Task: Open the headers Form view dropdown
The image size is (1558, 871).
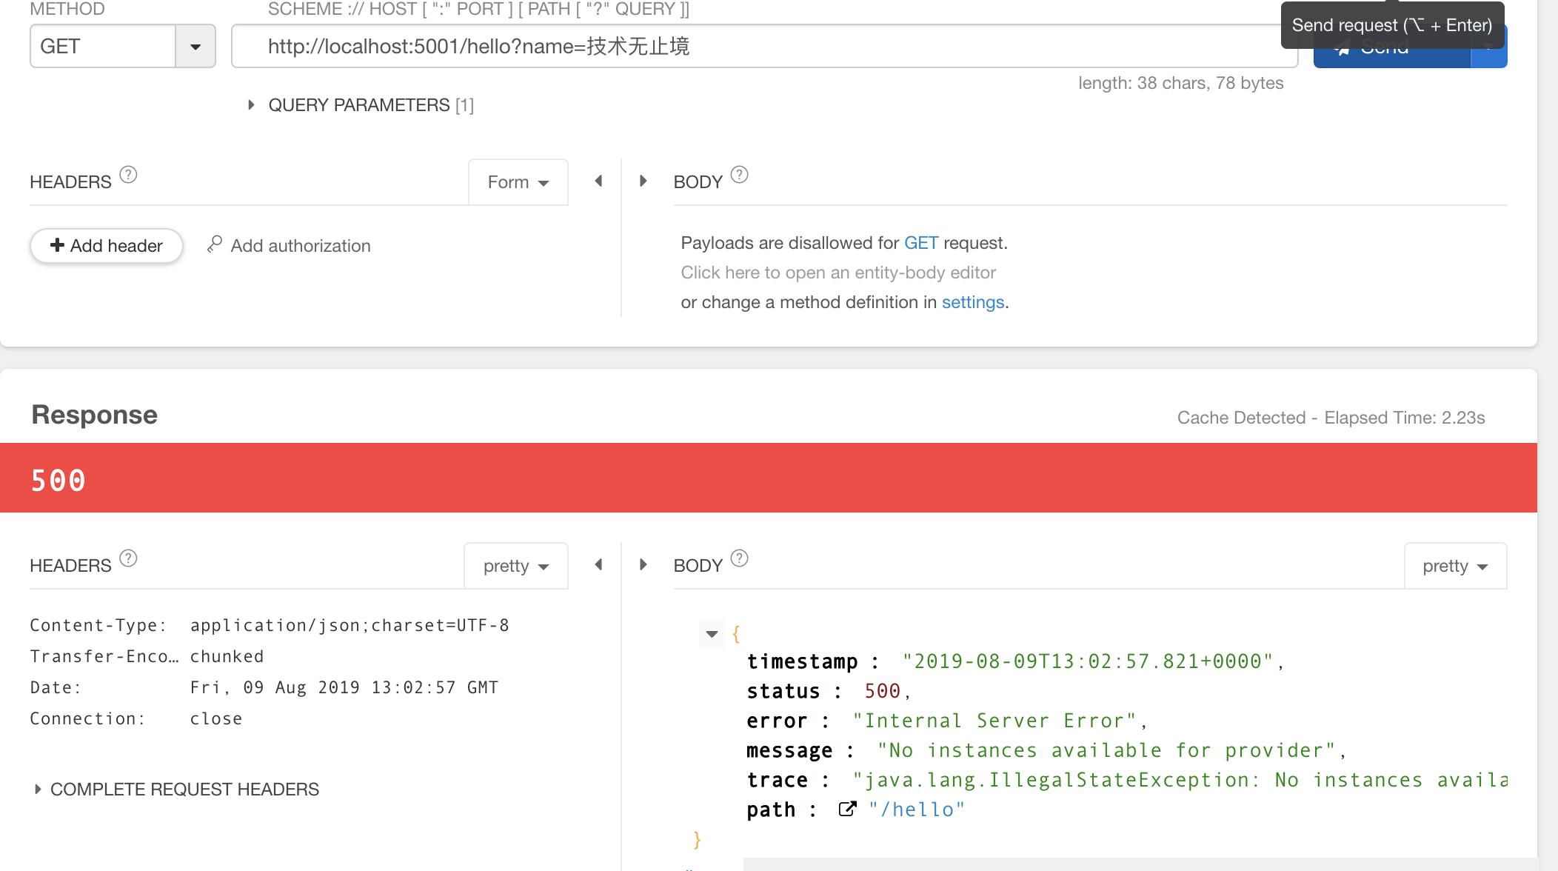Action: click(x=517, y=181)
